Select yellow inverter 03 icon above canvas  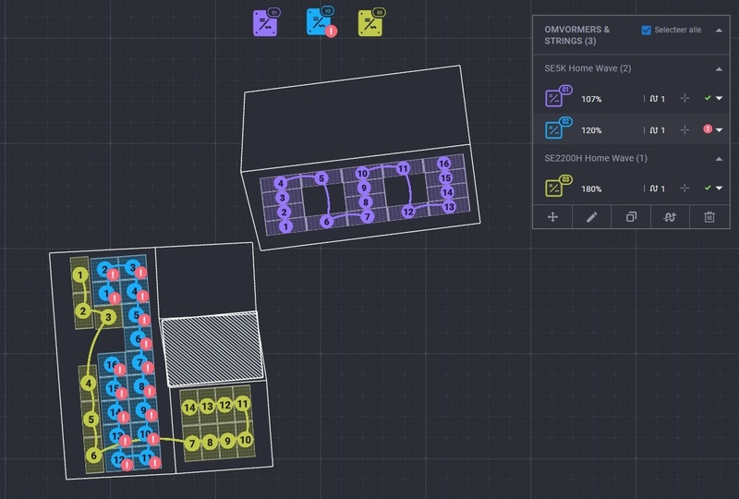coord(371,22)
